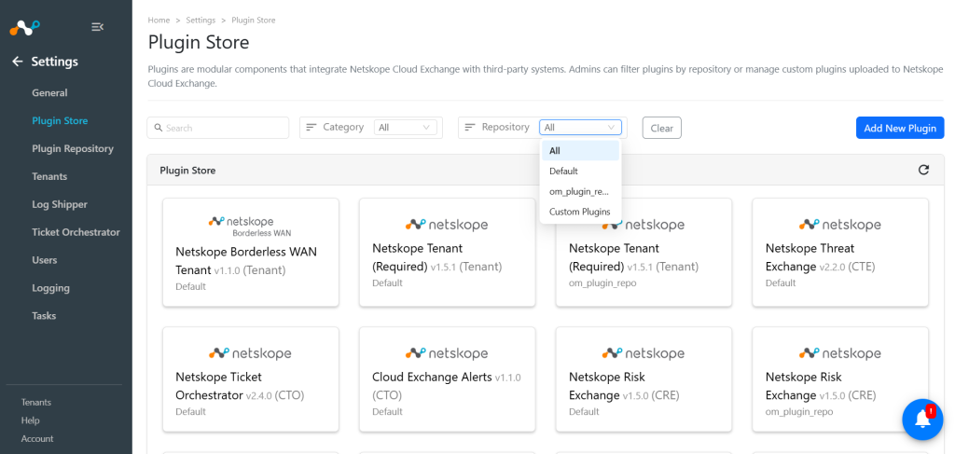Image resolution: width=955 pixels, height=454 pixels.
Task: Select the All repository option
Action: pos(580,150)
